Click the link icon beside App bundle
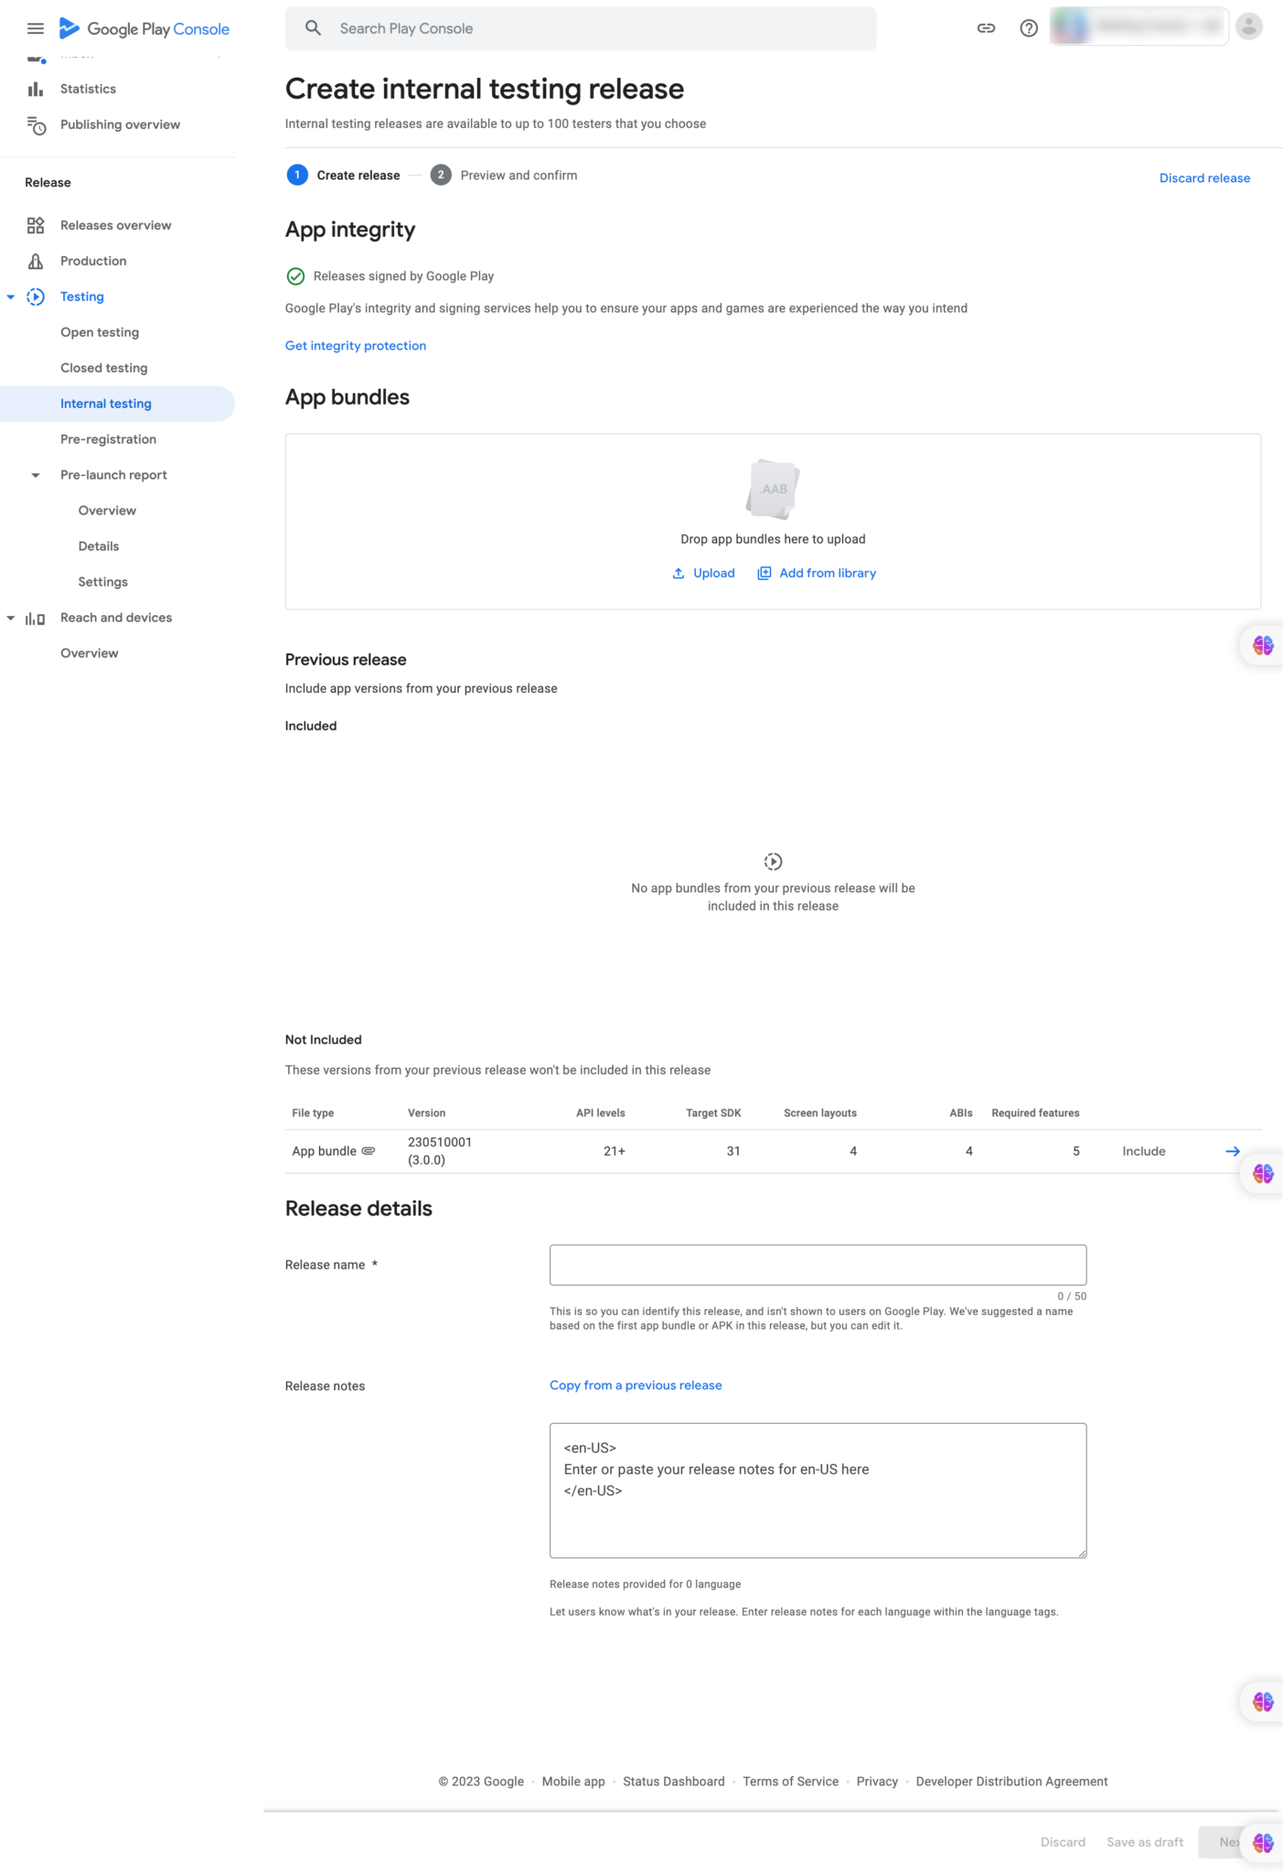The height and width of the screenshot is (1874, 1283). (x=369, y=1151)
